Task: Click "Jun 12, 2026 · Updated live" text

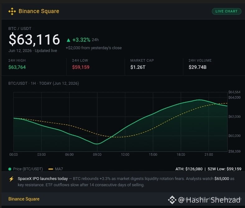Action: point(33,51)
